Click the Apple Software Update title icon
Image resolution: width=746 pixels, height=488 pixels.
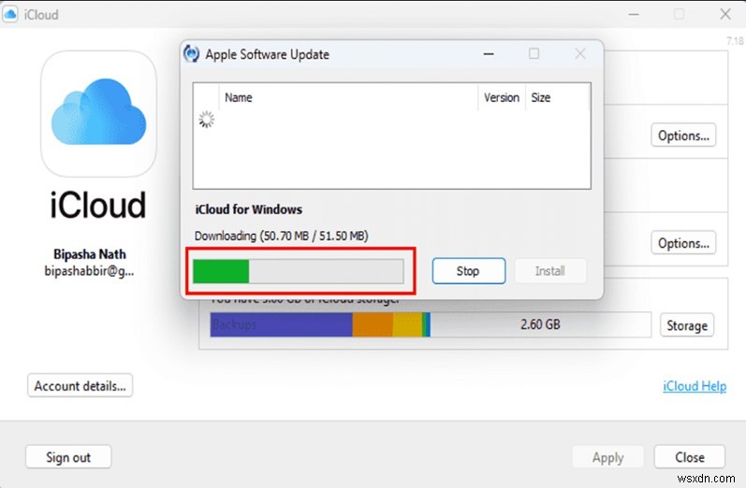click(x=191, y=53)
